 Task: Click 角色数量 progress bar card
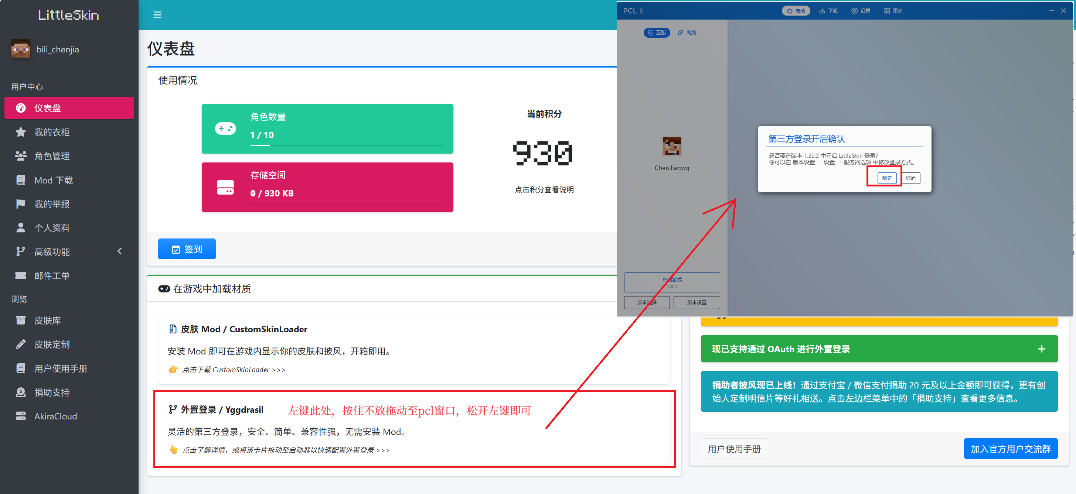327,129
